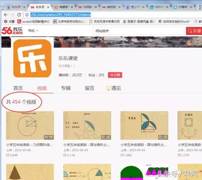Switch to browser tab VSO D
The height and width of the screenshot is (180, 202).
coord(159,7)
